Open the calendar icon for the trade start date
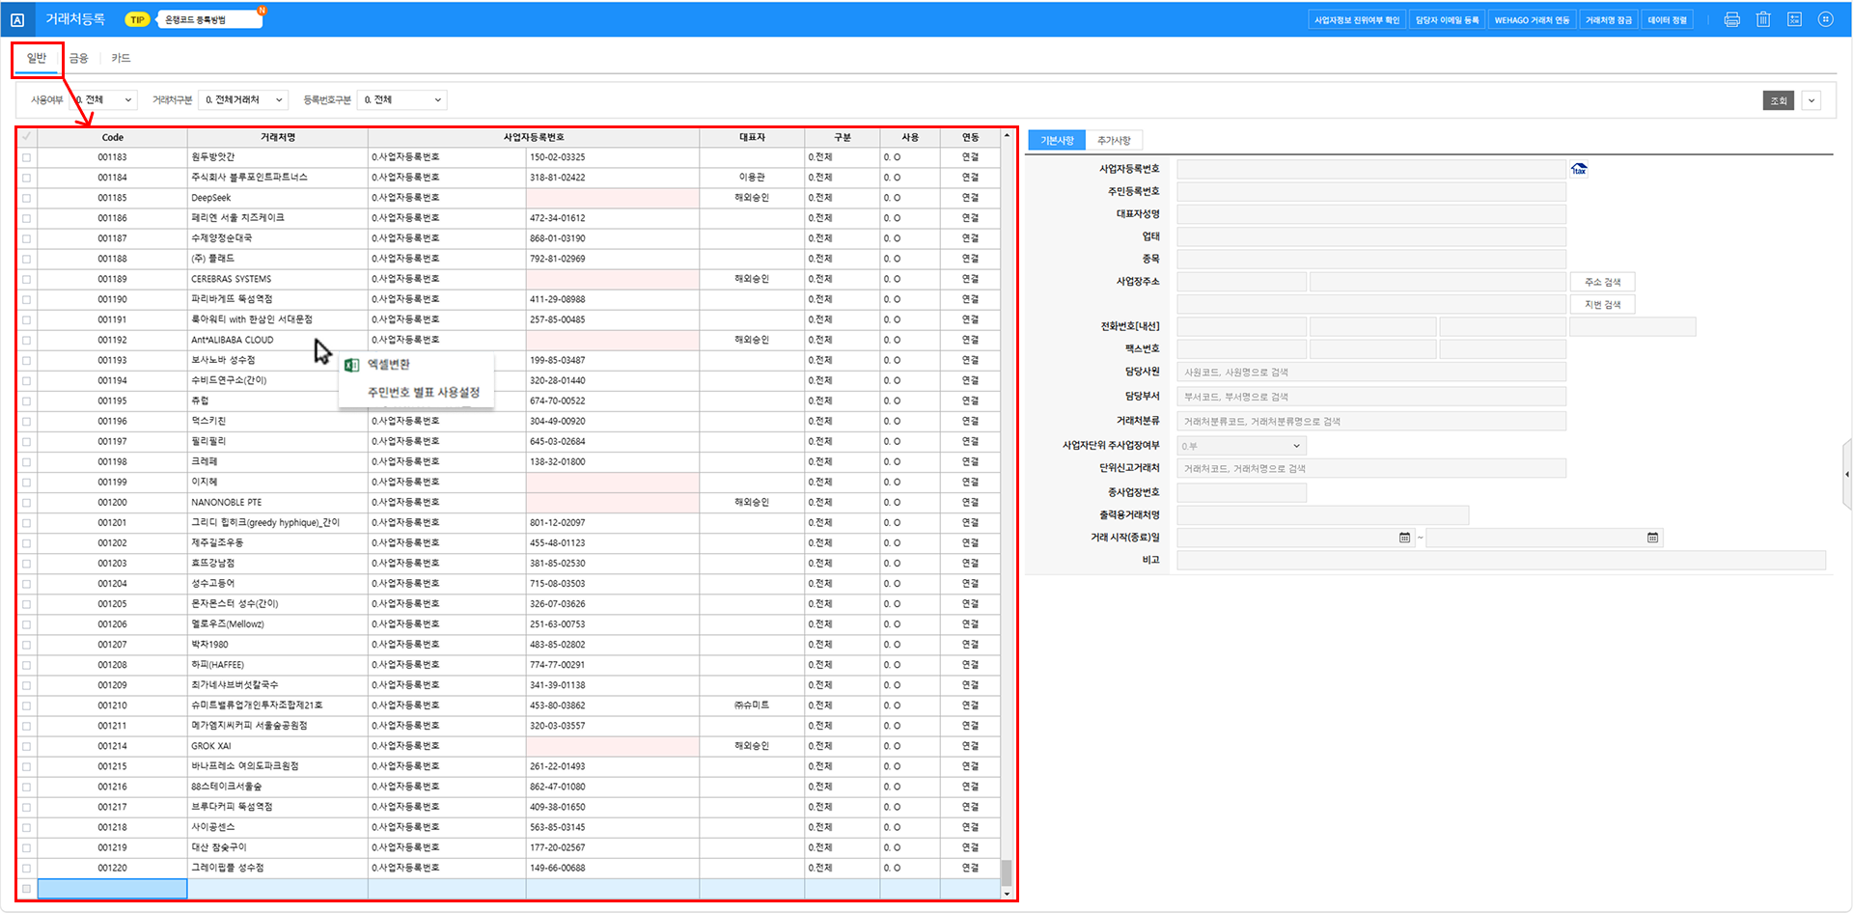This screenshot has height=913, width=1853. [x=1404, y=538]
